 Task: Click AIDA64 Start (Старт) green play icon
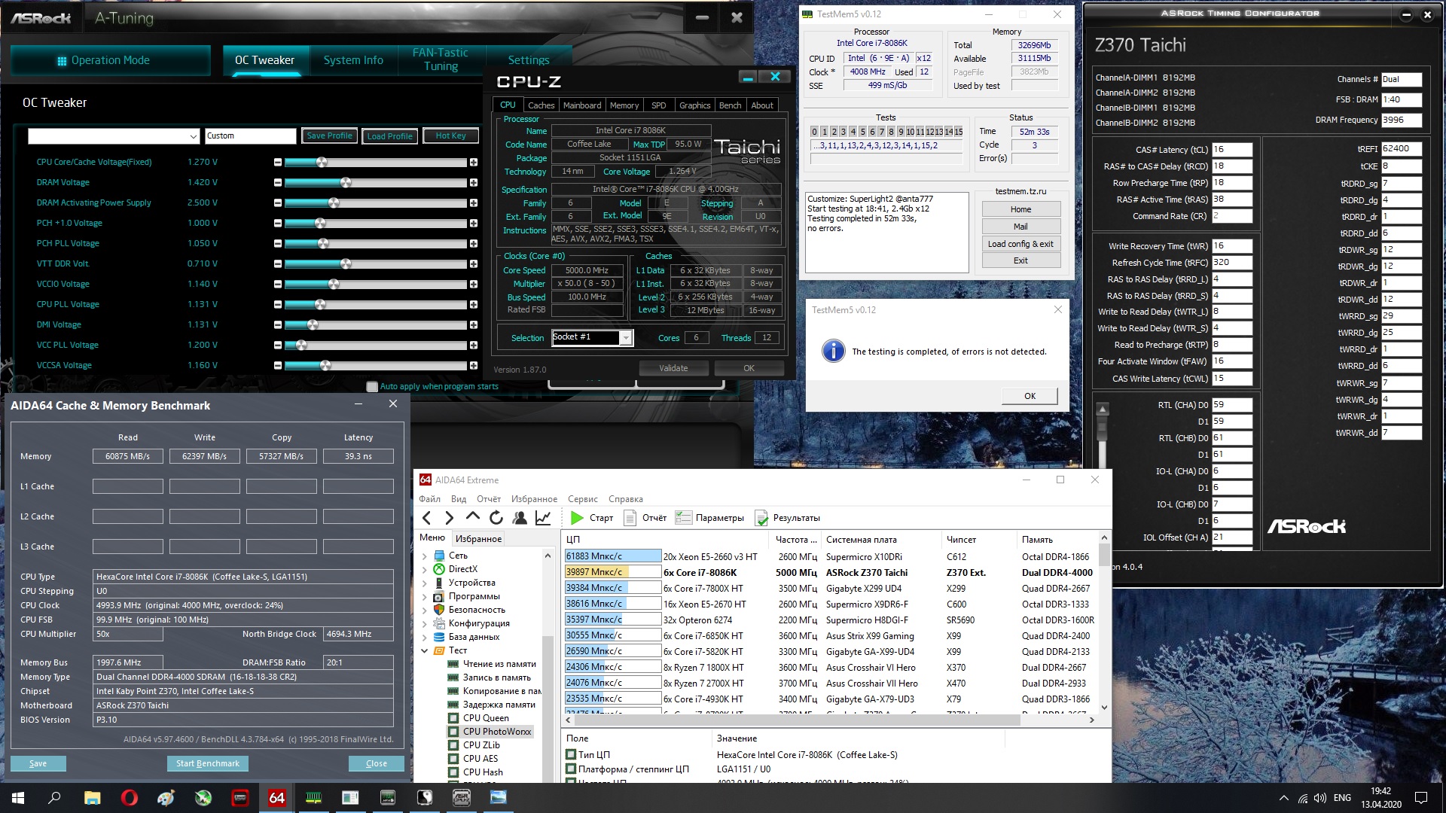pyautogui.click(x=578, y=518)
